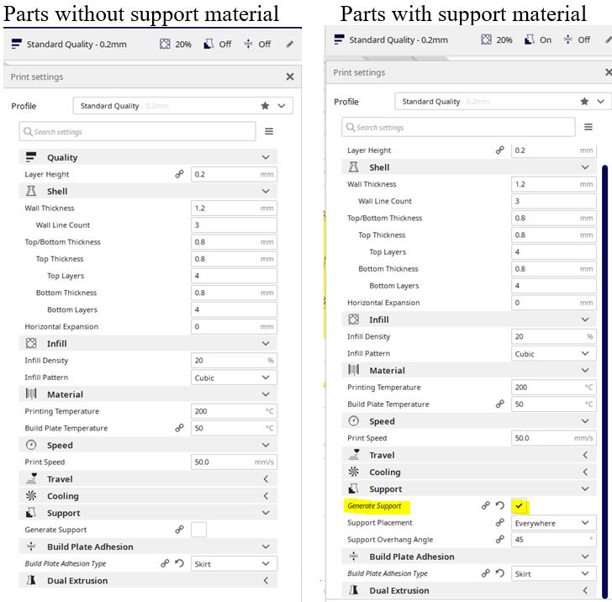
Task: Expand the Travel section in left panel
Action: (148, 479)
